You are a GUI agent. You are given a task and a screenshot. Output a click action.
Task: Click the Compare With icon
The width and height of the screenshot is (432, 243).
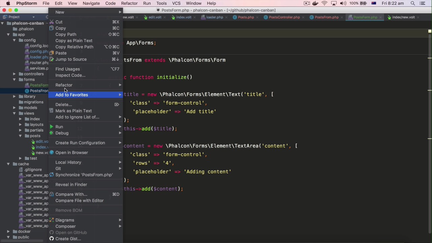(52, 194)
